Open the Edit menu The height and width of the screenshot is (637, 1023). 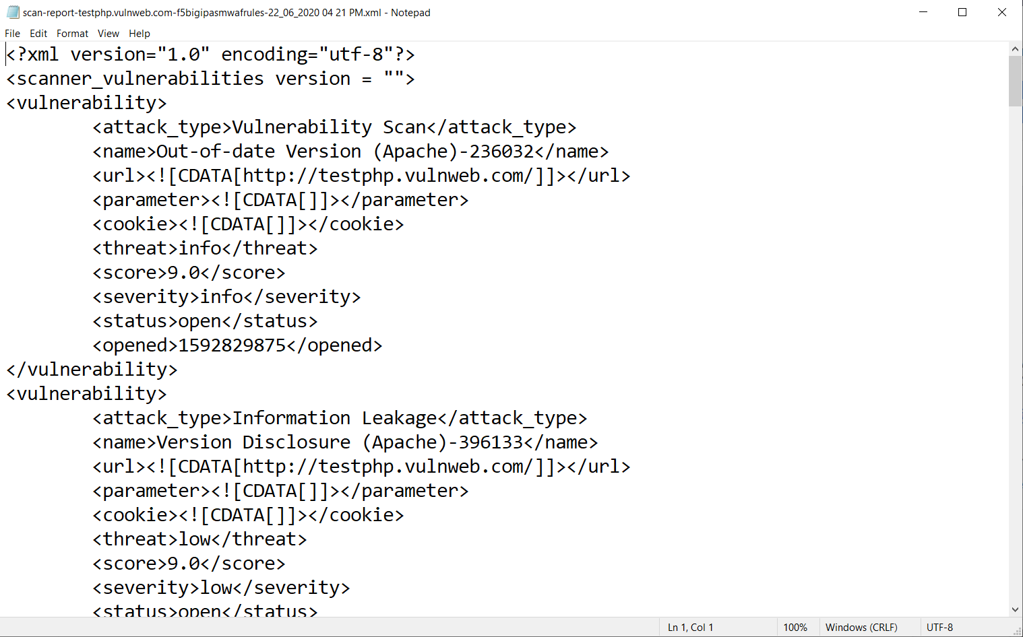tap(38, 34)
